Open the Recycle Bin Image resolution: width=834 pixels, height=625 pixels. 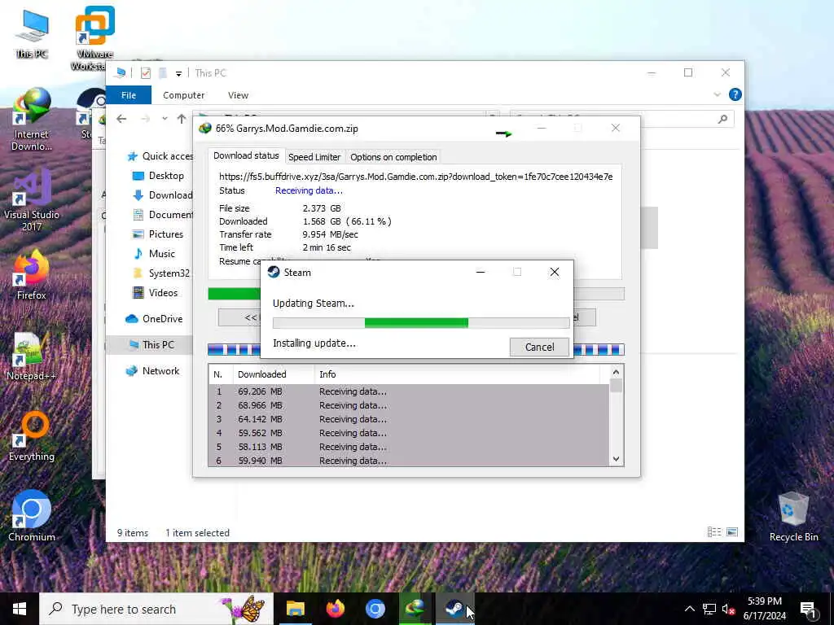pyautogui.click(x=793, y=517)
